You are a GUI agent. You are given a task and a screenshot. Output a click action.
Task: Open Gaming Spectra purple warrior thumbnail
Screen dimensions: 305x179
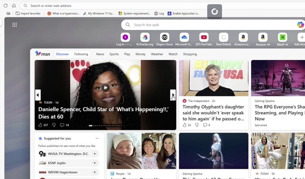[x=278, y=78]
